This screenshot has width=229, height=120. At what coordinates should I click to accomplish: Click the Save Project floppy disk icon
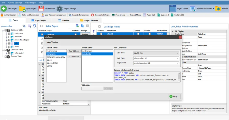click(x=41, y=9)
